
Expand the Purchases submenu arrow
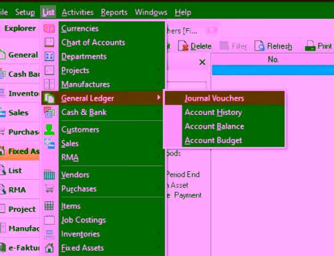(x=159, y=188)
